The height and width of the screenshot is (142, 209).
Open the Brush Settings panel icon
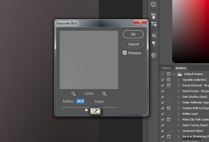click(154, 24)
